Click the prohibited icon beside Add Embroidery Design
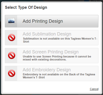 click(x=12, y=73)
